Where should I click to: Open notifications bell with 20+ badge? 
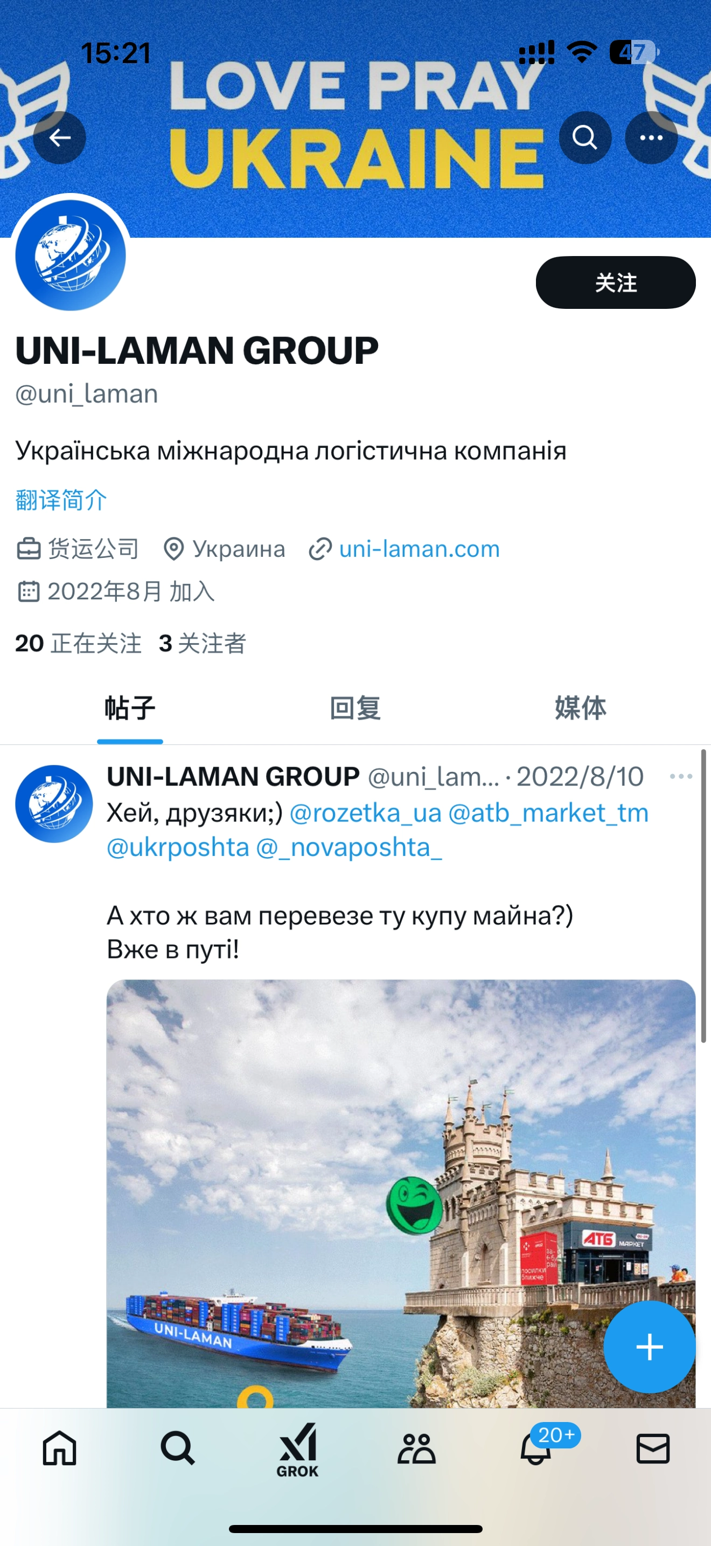click(x=535, y=1448)
